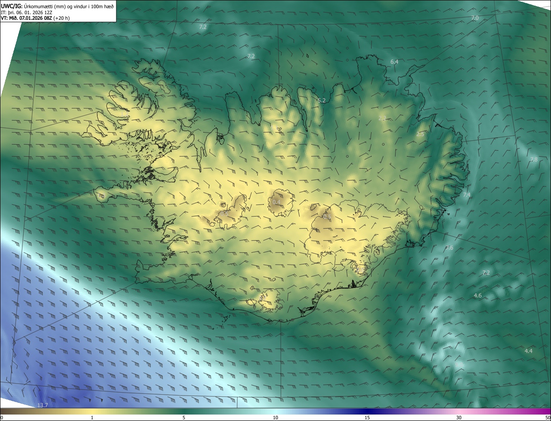Click the 1 tick label on the colour scale
Screen dimensions: 551x421
click(x=92, y=418)
